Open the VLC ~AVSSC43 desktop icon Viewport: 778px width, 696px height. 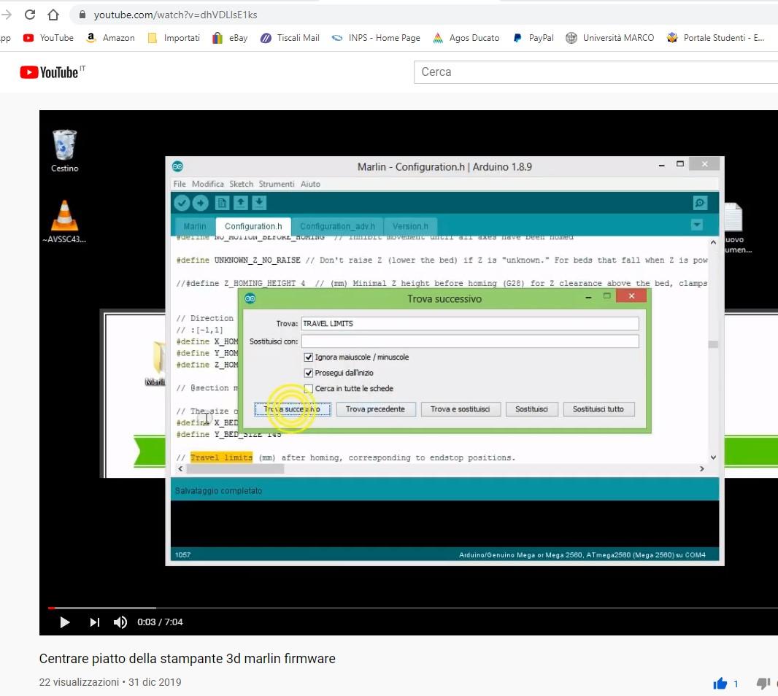pyautogui.click(x=64, y=221)
